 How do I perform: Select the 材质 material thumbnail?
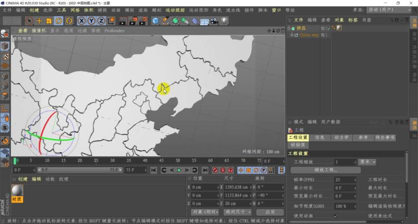(17, 191)
